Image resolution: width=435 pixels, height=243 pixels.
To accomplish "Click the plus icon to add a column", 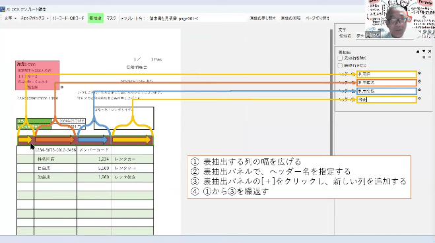I will [424, 57].
